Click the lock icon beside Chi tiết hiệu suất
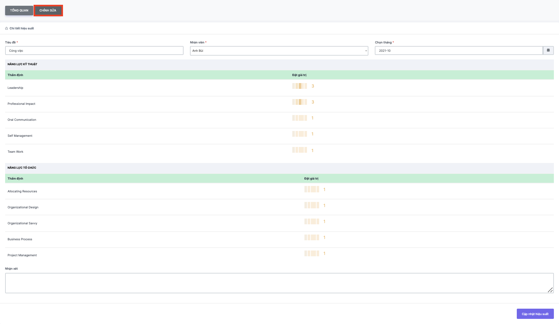The image size is (559, 324). point(6,28)
